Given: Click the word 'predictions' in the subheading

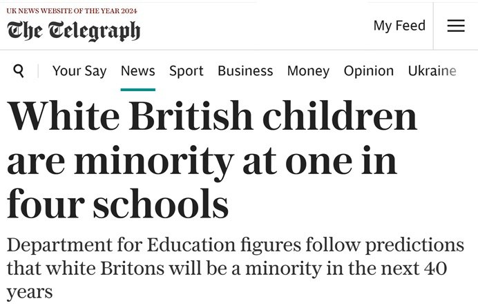Looking at the screenshot, I should point(414,246).
